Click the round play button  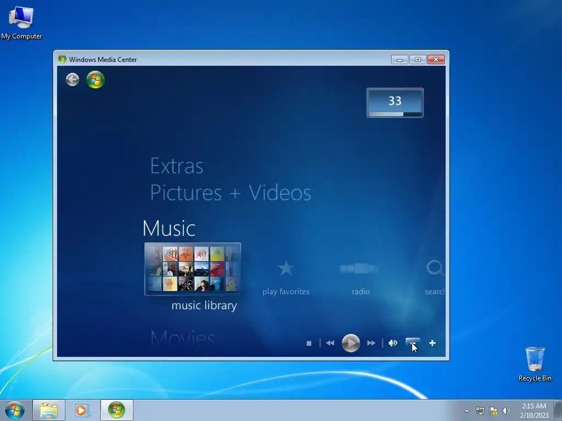pyautogui.click(x=351, y=343)
